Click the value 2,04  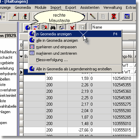pos(78,111)
